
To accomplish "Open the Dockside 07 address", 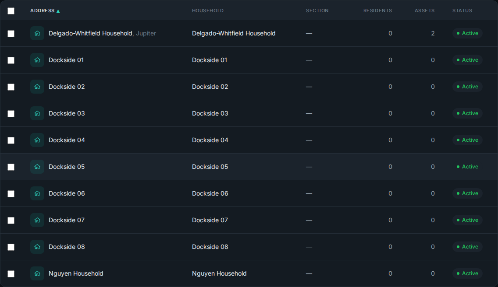I will 67,220.
